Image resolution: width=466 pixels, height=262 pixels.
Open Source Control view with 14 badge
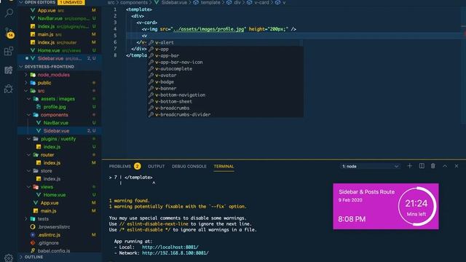(9, 33)
